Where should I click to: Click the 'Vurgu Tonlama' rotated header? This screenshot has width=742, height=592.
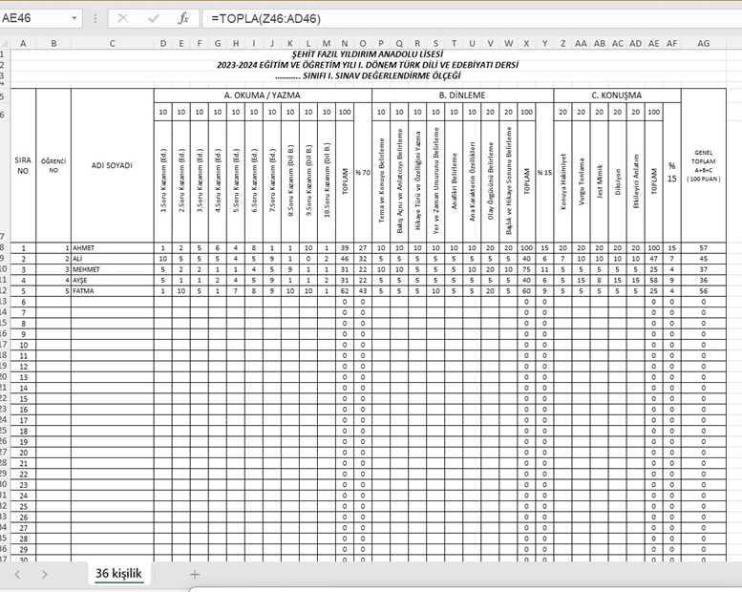click(582, 180)
